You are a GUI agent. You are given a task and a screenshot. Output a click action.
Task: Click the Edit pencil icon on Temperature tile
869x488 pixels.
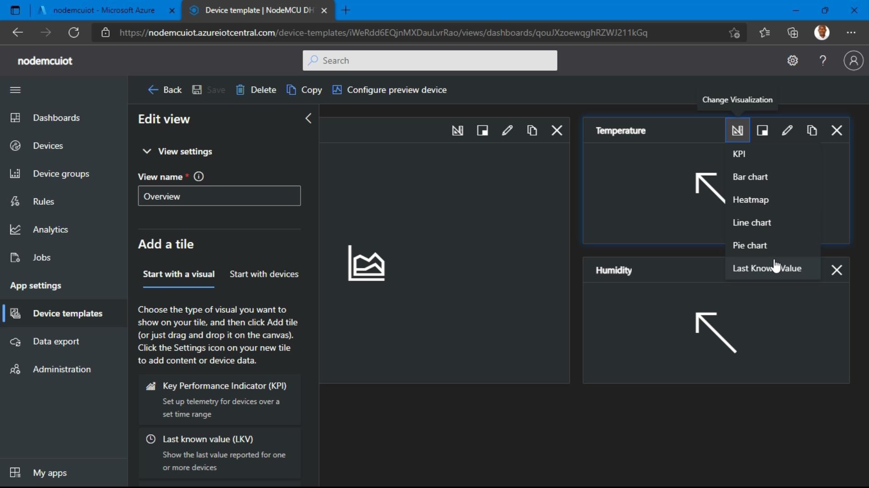click(787, 130)
